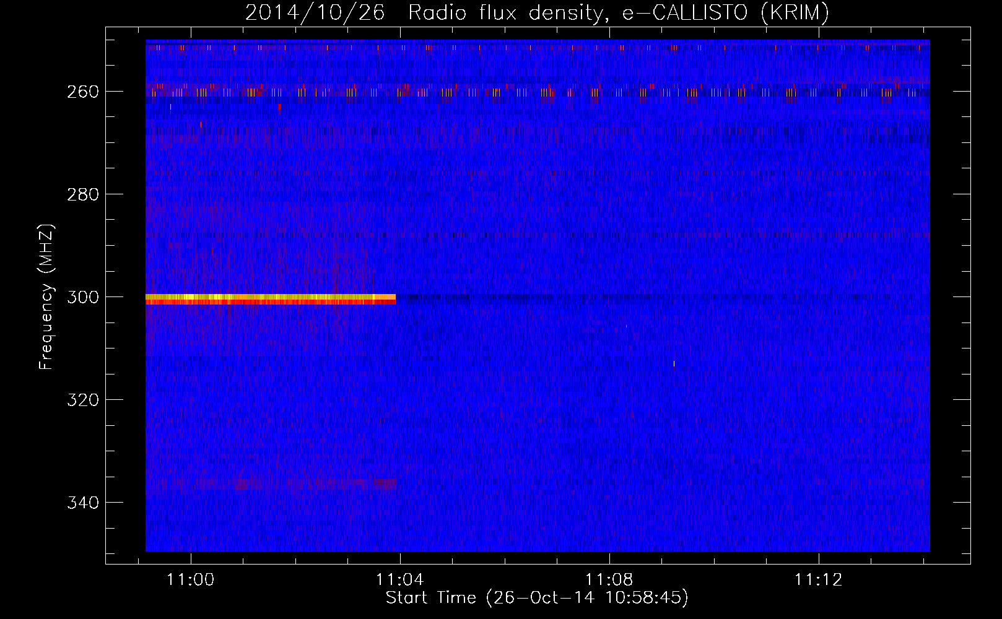
Task: Click the 11:08 time tick label
Action: coord(609,579)
